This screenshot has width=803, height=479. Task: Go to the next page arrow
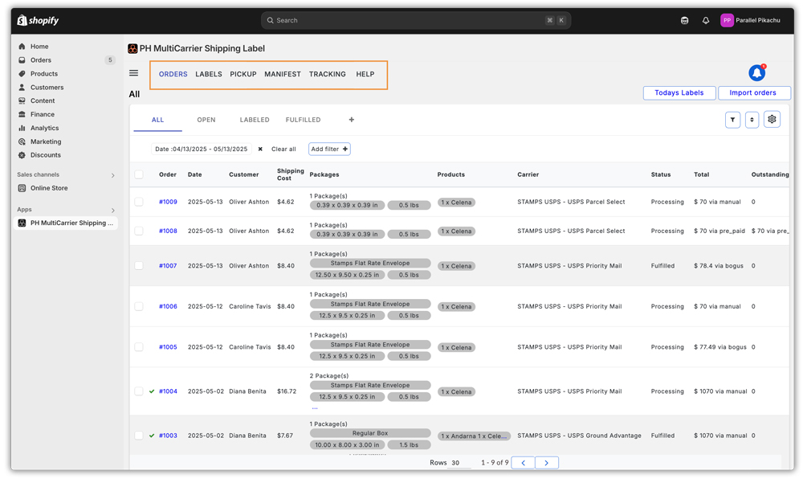click(x=546, y=463)
